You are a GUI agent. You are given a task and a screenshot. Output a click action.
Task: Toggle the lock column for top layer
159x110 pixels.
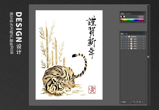point(124,37)
